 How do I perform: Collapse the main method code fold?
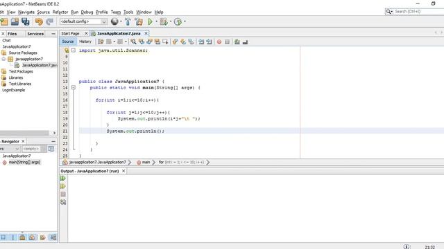pyautogui.click(x=74, y=88)
